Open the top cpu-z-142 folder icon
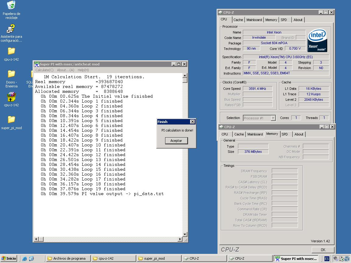This screenshot has height=263, width=351. click(11, 51)
